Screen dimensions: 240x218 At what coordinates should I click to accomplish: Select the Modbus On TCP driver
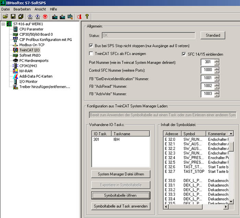pyautogui.click(x=32, y=45)
